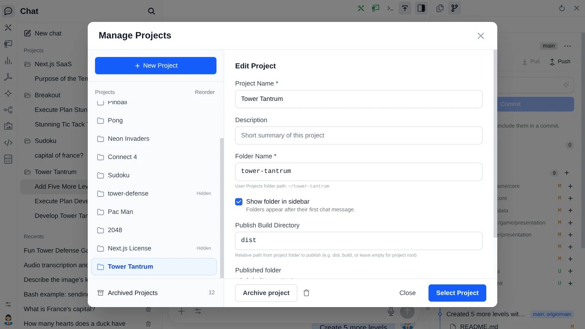Open the code brackets icon in left rail
Screen dimensions: 585x329
(8, 143)
